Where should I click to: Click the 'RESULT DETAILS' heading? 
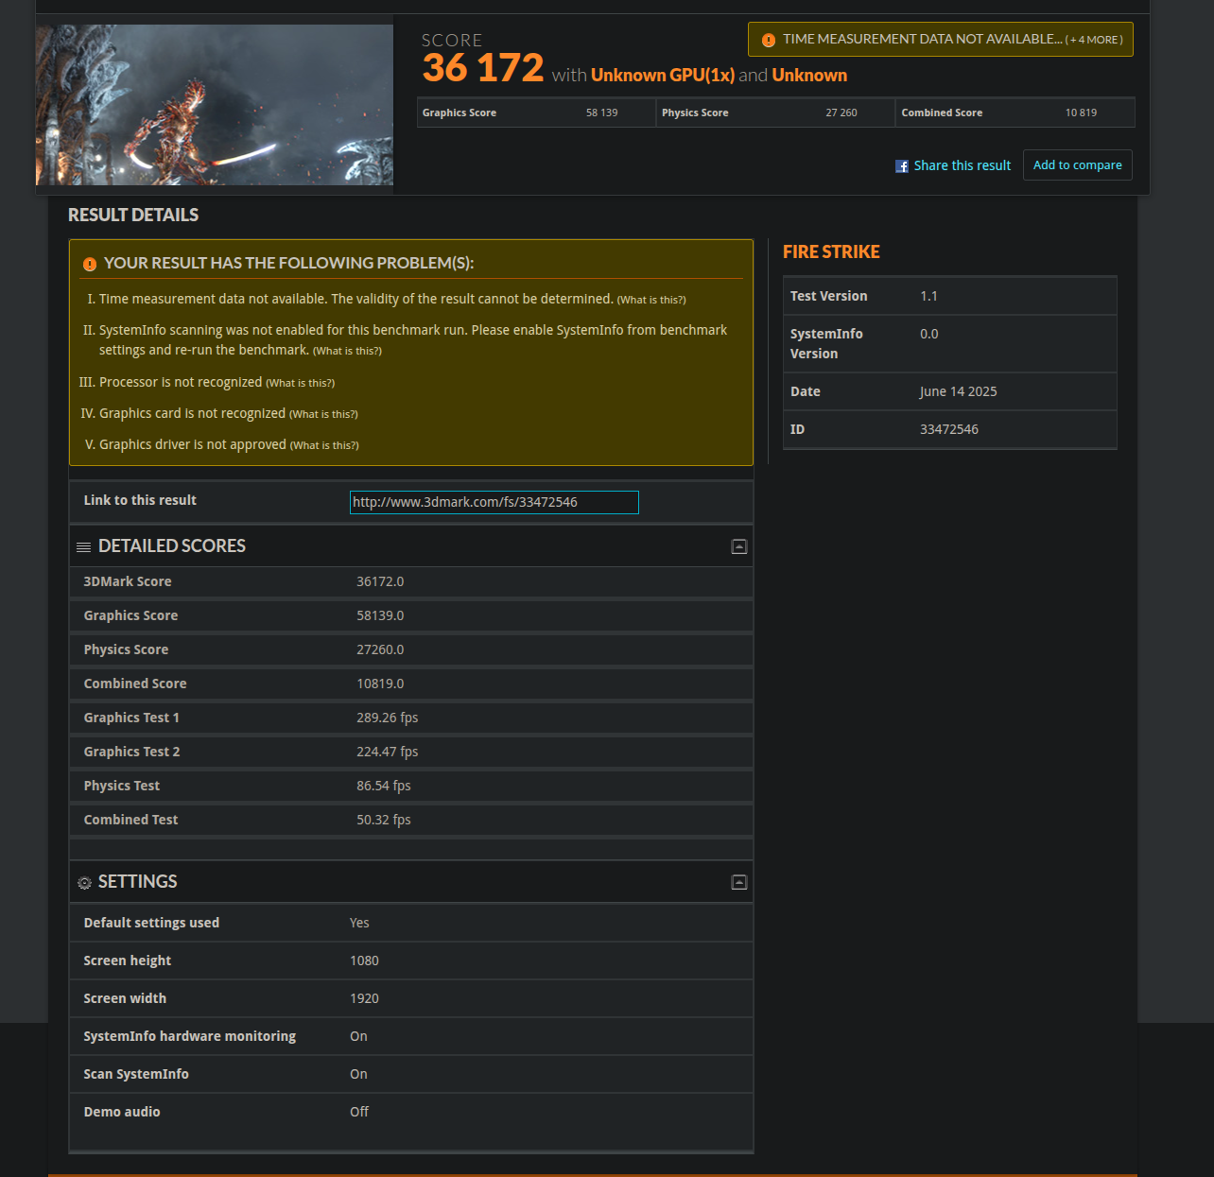[x=133, y=215]
